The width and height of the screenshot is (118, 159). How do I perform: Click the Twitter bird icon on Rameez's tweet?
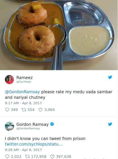[110, 77]
